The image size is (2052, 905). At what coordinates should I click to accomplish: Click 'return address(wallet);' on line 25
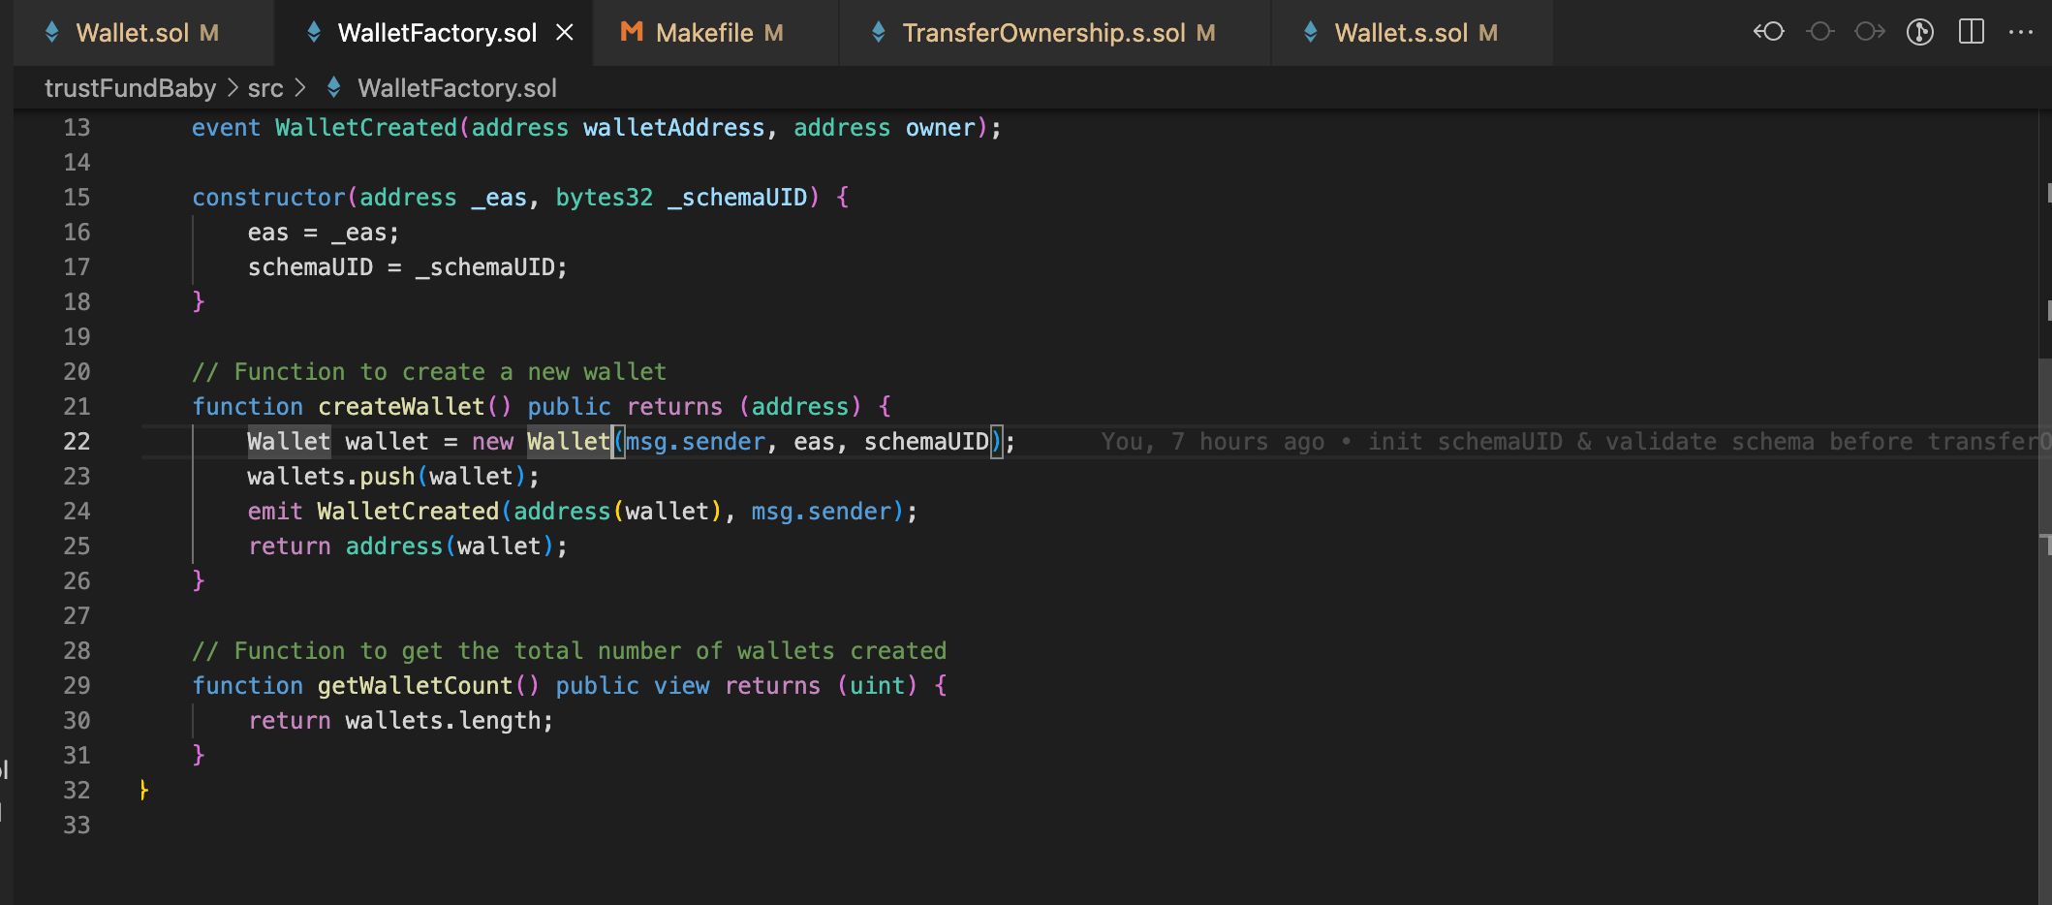coord(407,546)
